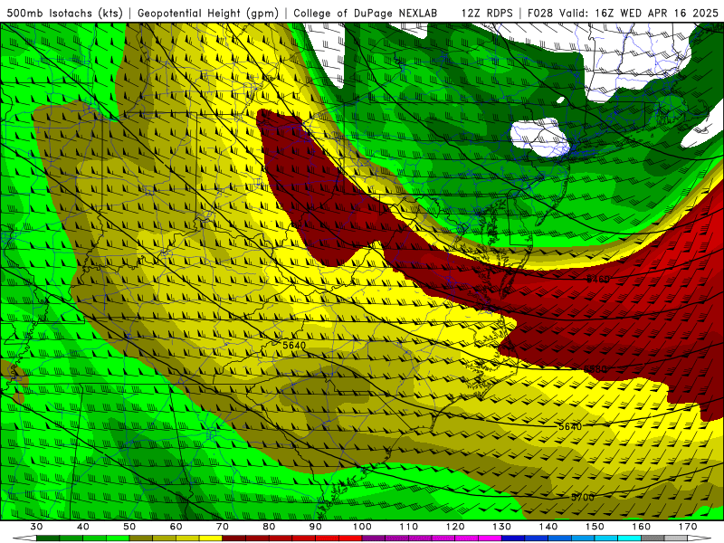Click the 60 value on the color scale
The image size is (724, 543).
[176, 527]
